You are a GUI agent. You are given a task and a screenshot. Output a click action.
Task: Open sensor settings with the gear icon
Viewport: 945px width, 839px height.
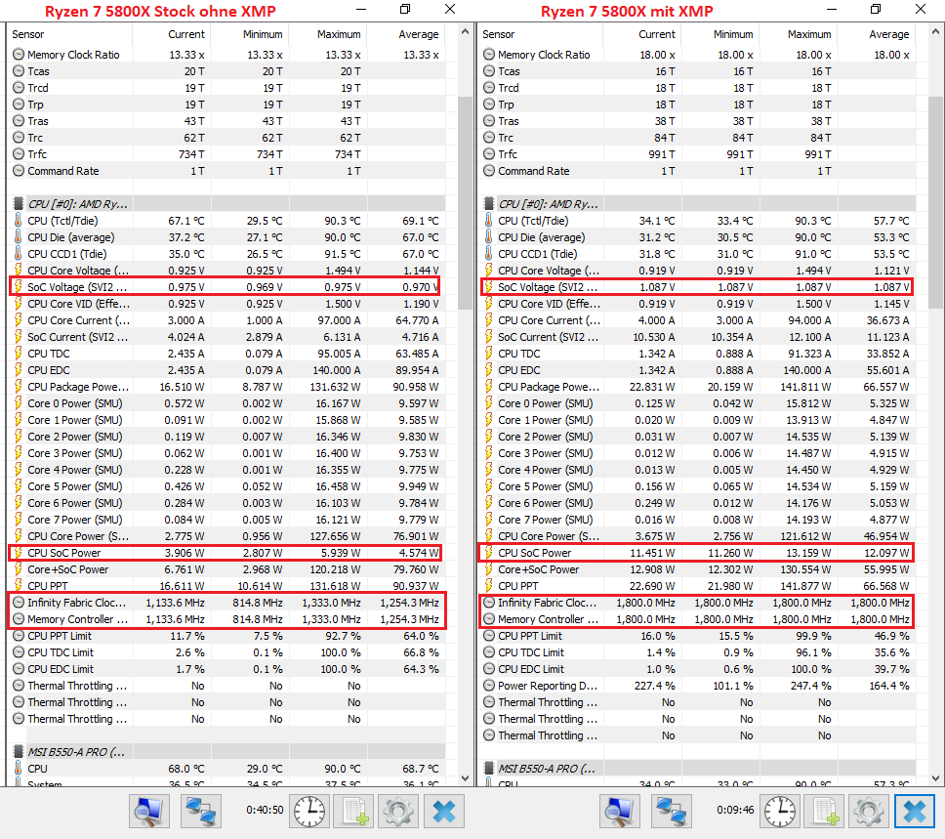coord(397,811)
